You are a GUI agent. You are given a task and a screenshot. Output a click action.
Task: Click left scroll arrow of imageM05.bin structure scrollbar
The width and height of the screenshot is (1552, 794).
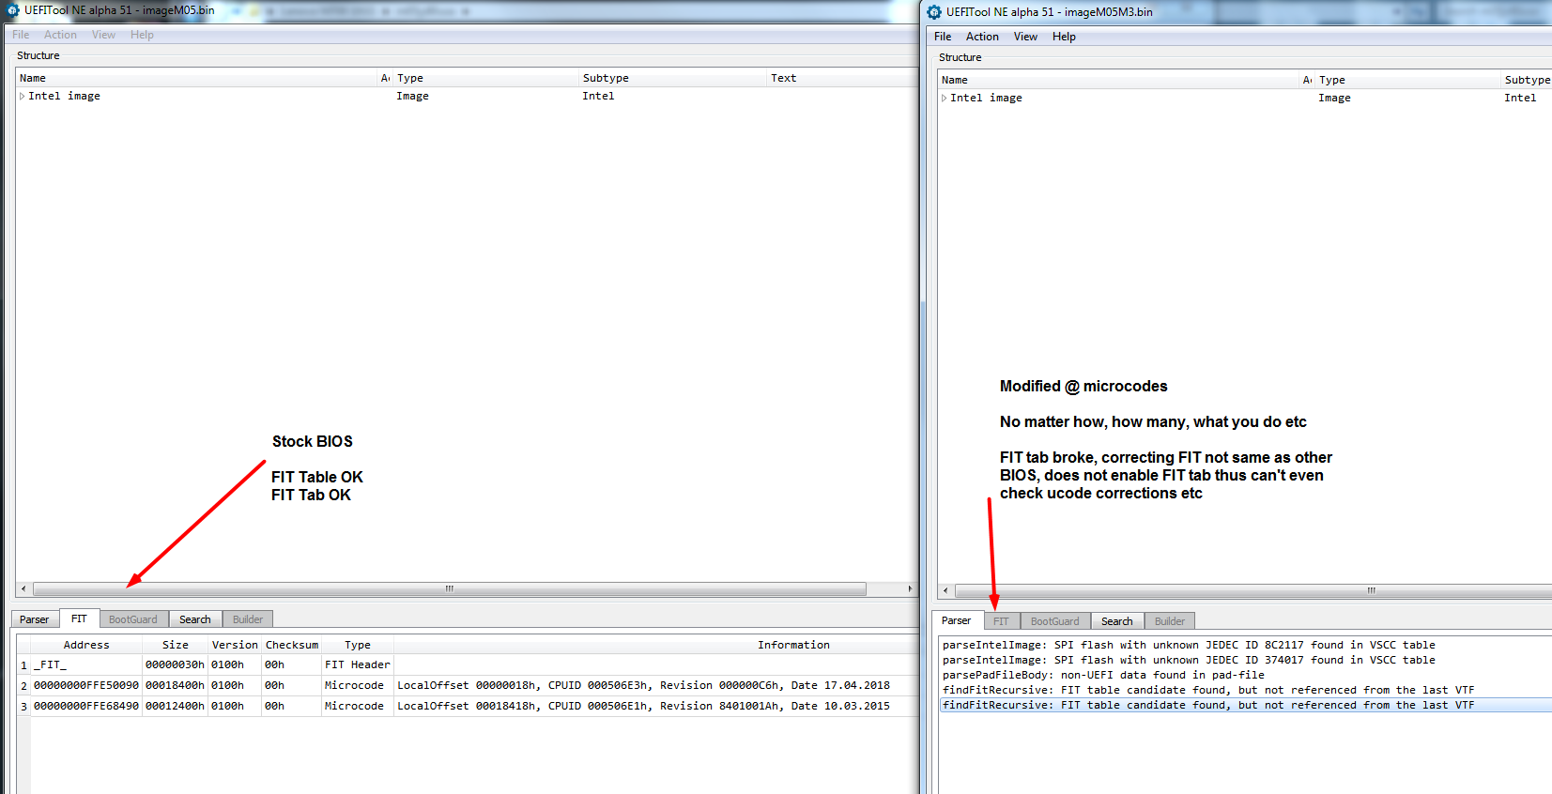tap(23, 589)
